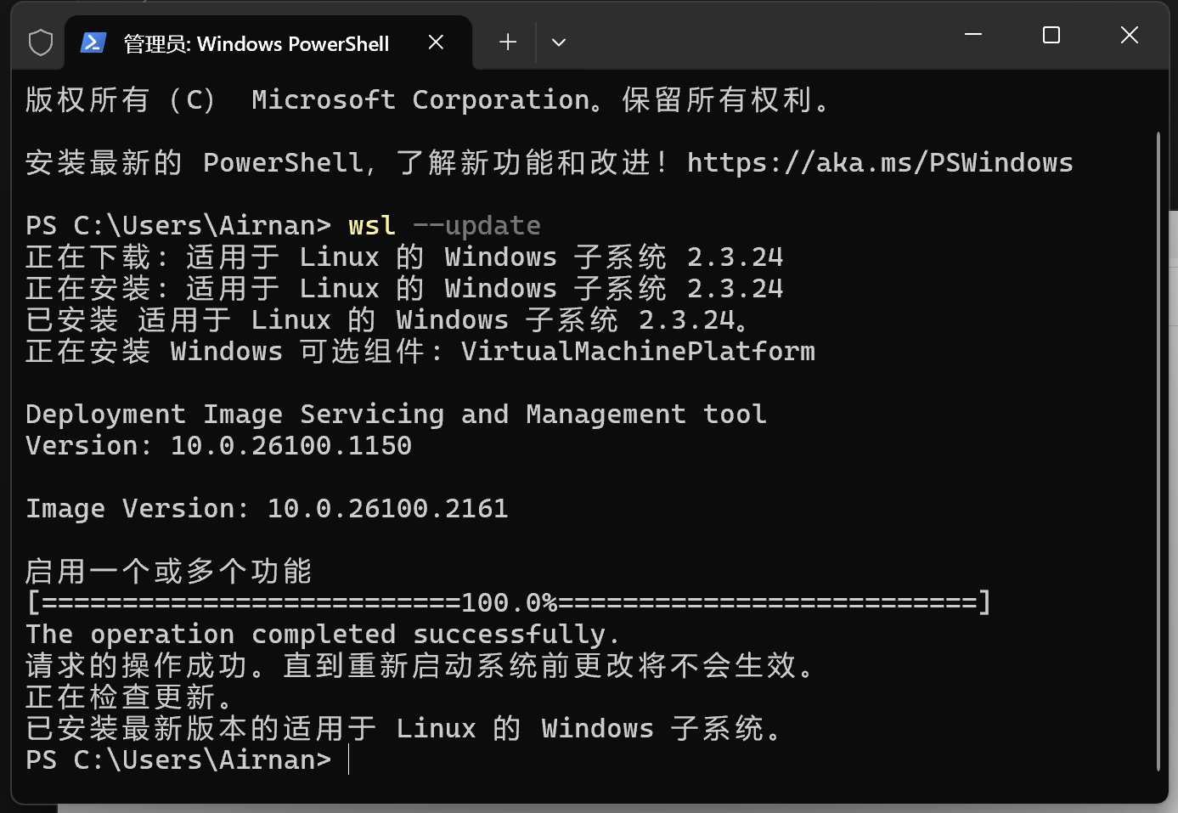Screen dimensions: 1178x813
Task: Open a new tab with plus icon
Action: (x=508, y=42)
